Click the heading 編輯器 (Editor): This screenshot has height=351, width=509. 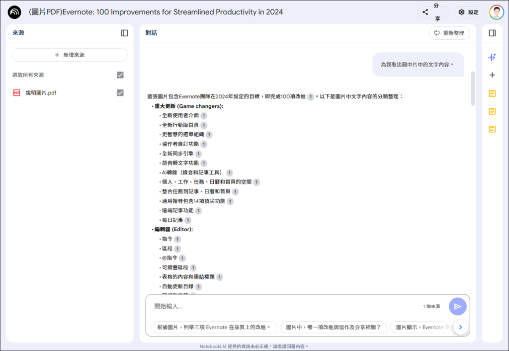(x=173, y=229)
